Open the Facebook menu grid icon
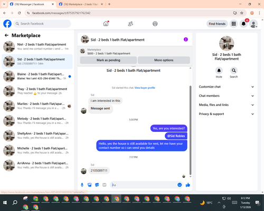The width and height of the screenshot is (264, 211). pyautogui.click(x=233, y=24)
